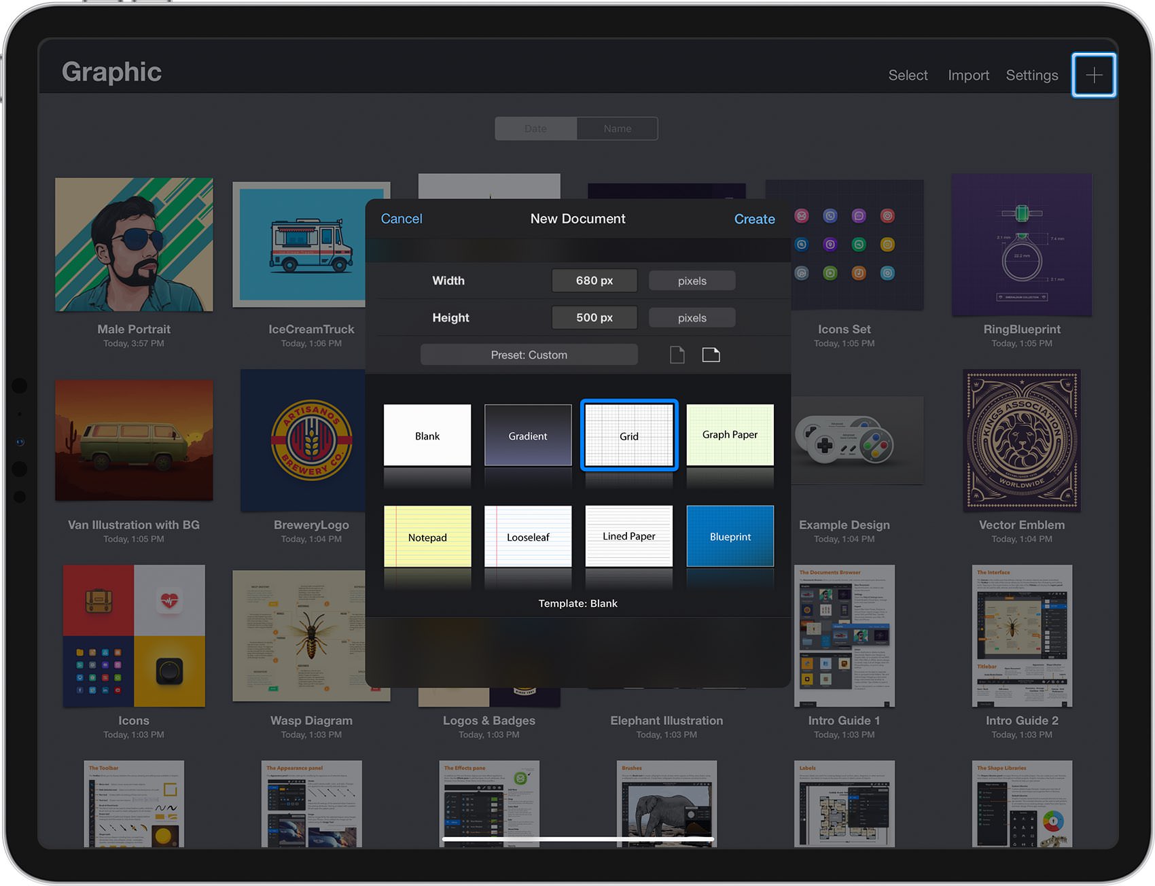Choose the Blueprint template
This screenshot has height=886, width=1155.
(730, 536)
